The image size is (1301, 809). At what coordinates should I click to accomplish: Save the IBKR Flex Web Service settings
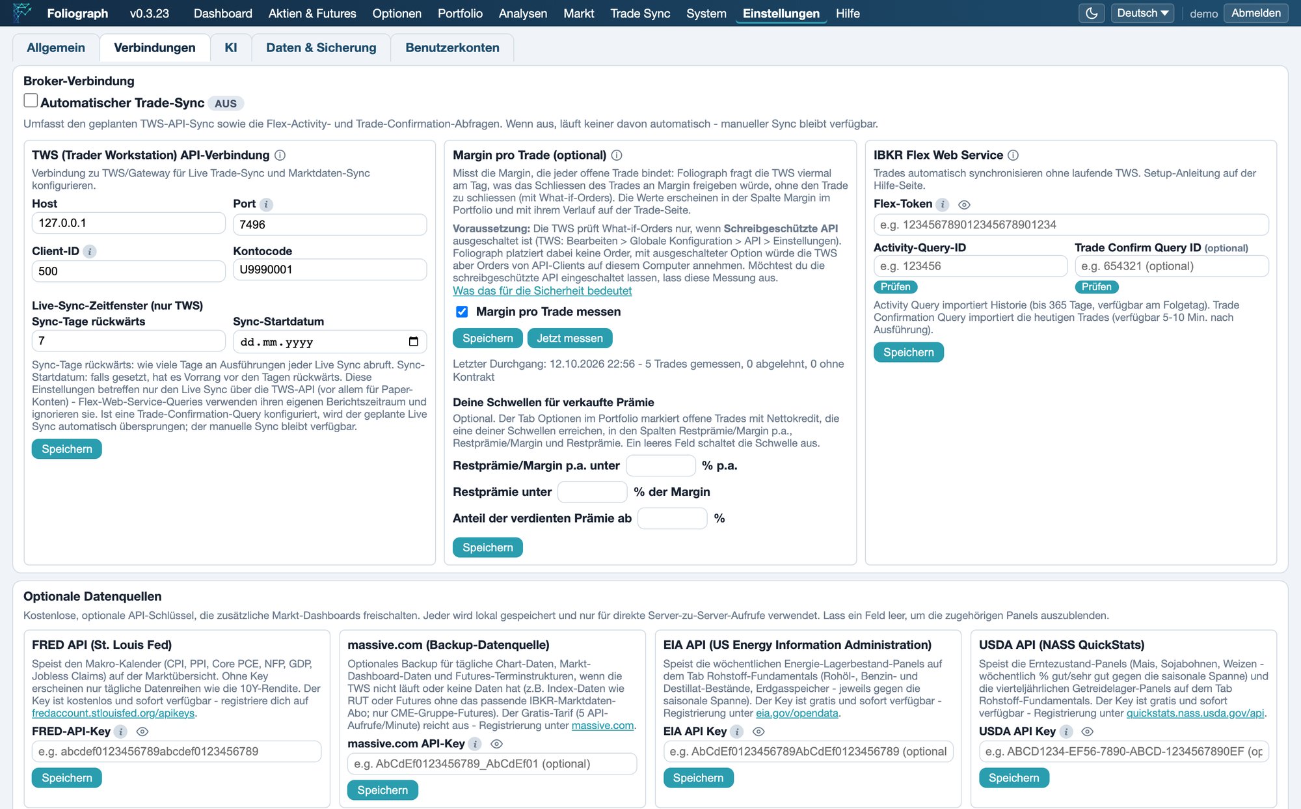(908, 352)
